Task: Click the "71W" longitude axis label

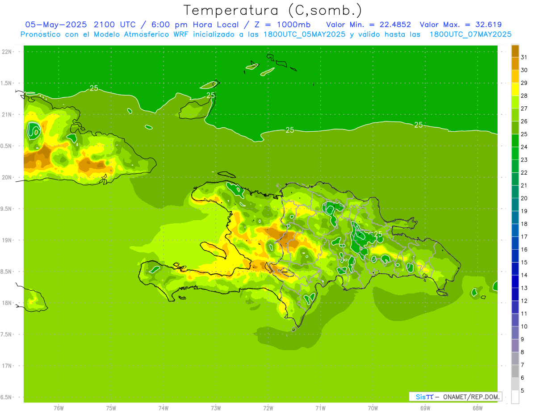Action: pos(320,408)
